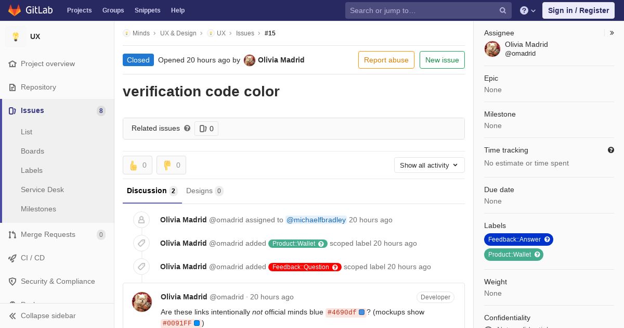
Task: Focus the Search or jump to field
Action: pyautogui.click(x=421, y=10)
